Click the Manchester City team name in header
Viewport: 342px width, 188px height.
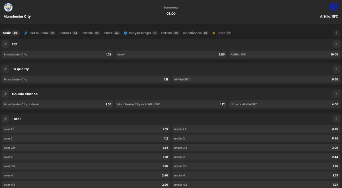(17, 16)
